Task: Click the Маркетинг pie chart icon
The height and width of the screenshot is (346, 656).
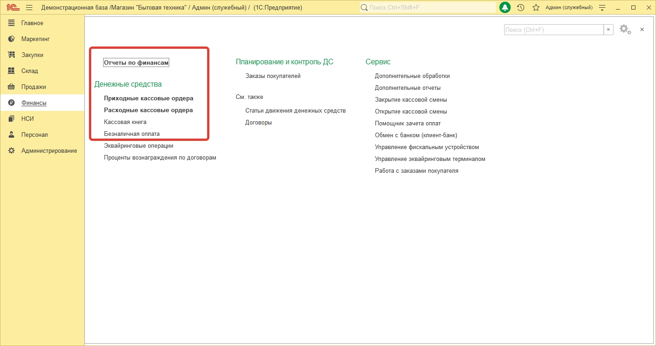Action: pyautogui.click(x=12, y=39)
